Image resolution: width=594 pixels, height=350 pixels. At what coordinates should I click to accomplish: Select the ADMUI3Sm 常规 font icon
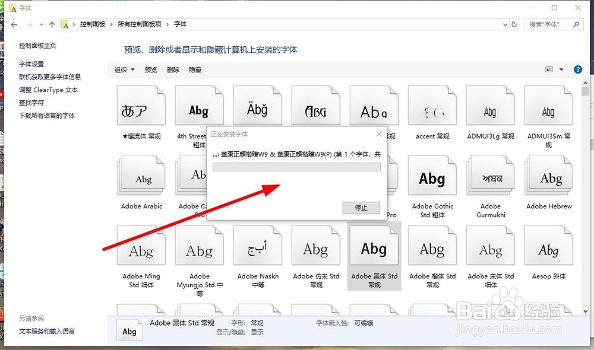[548, 105]
